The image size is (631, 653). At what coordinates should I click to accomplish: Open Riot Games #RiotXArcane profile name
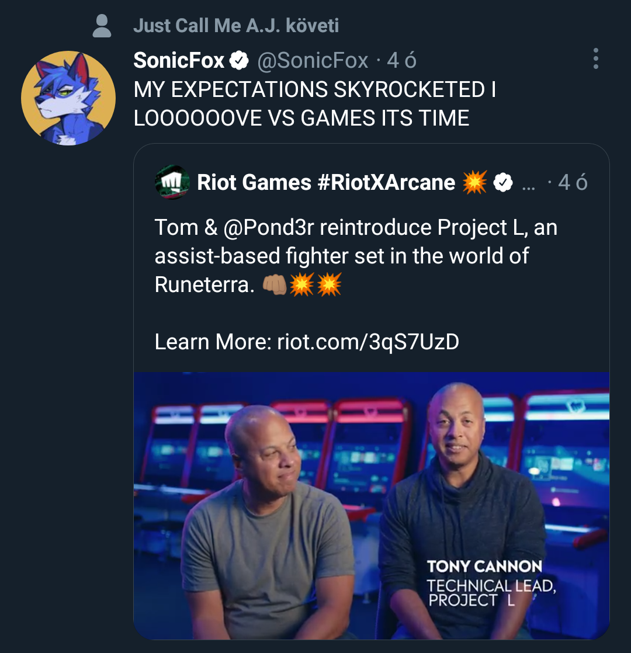[326, 182]
